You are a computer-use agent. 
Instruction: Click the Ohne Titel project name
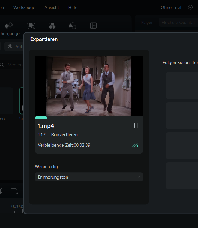pos(171,8)
